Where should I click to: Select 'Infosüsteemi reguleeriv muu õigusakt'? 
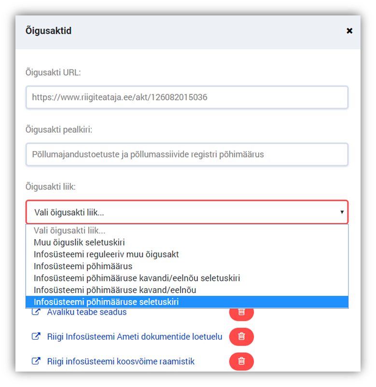(106, 254)
